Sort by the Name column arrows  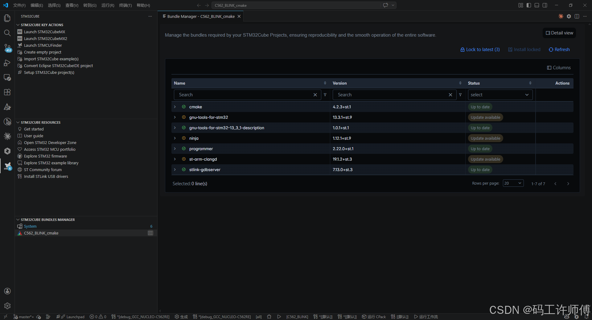(x=325, y=83)
